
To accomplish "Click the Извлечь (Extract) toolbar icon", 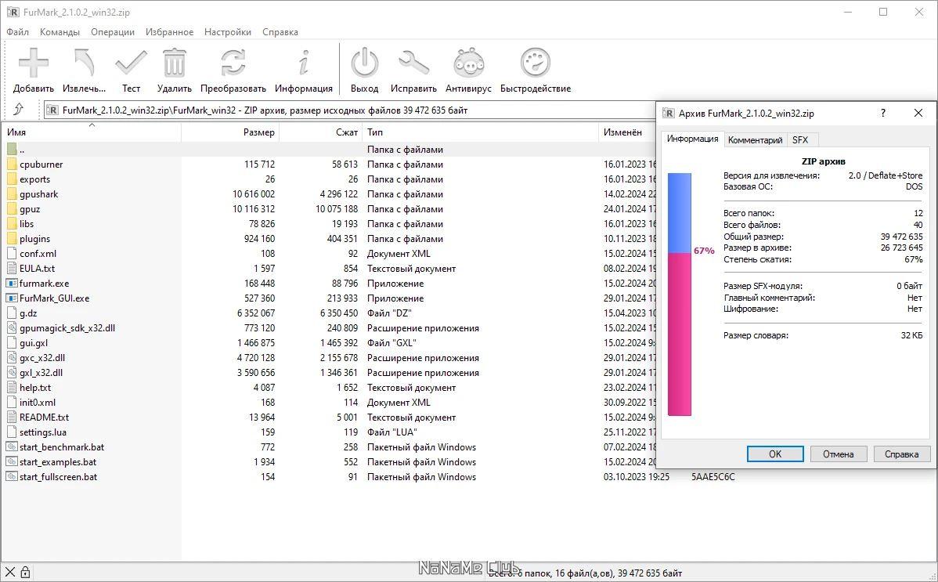I will pyautogui.click(x=84, y=64).
